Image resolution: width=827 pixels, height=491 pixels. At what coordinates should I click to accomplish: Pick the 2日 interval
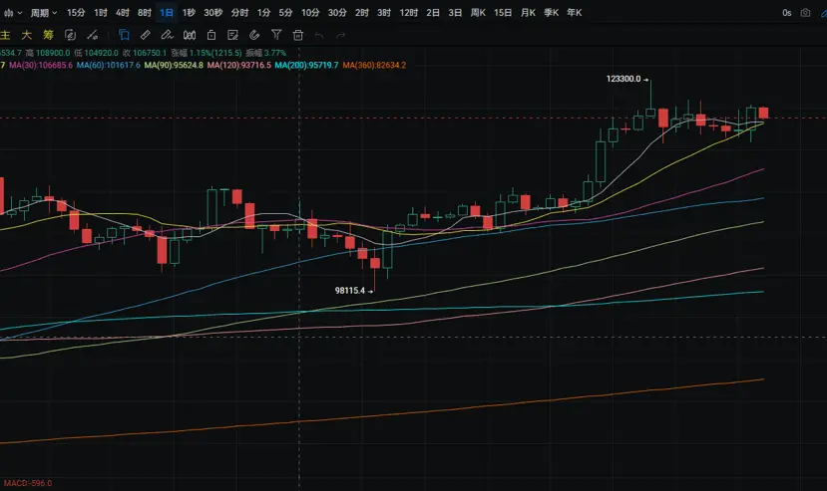point(433,13)
